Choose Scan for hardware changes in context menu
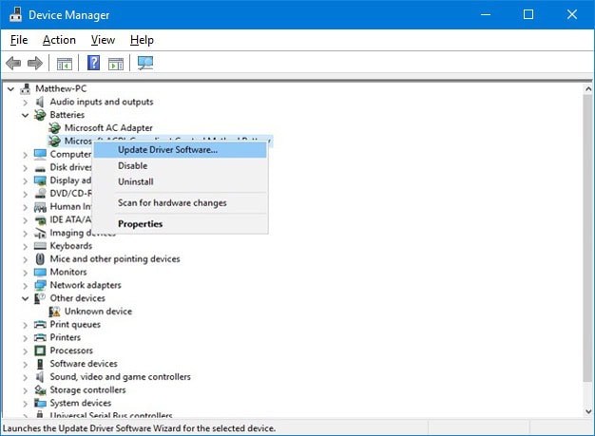Viewport: 595px width, 436px height. [x=180, y=203]
